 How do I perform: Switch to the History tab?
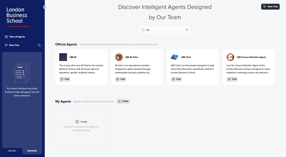click(x=12, y=151)
